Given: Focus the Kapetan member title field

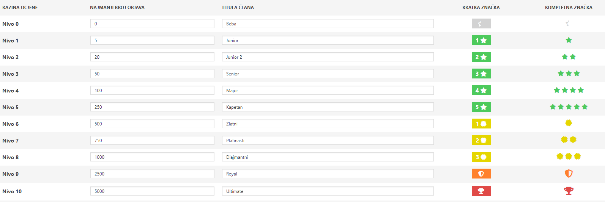Looking at the screenshot, I should pyautogui.click(x=328, y=107).
